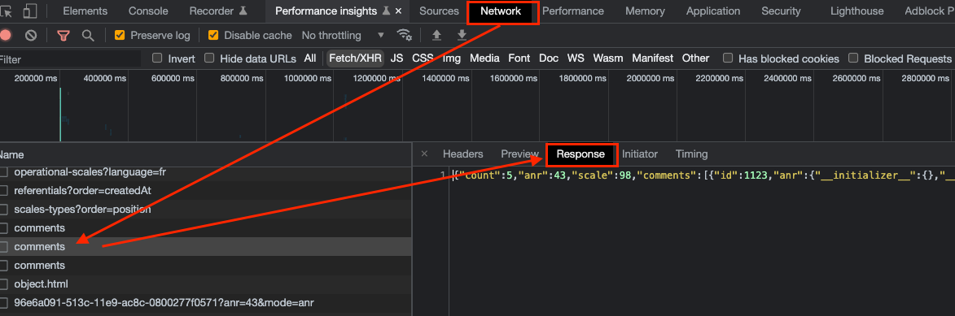Filter requests by Font
This screenshot has width=955, height=316.
[519, 58]
